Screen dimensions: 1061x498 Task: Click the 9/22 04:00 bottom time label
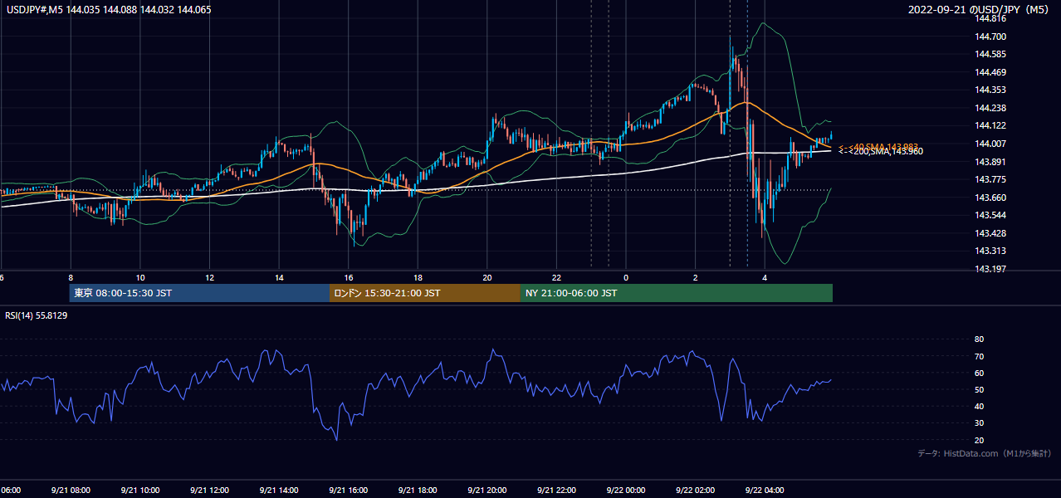coord(765,490)
